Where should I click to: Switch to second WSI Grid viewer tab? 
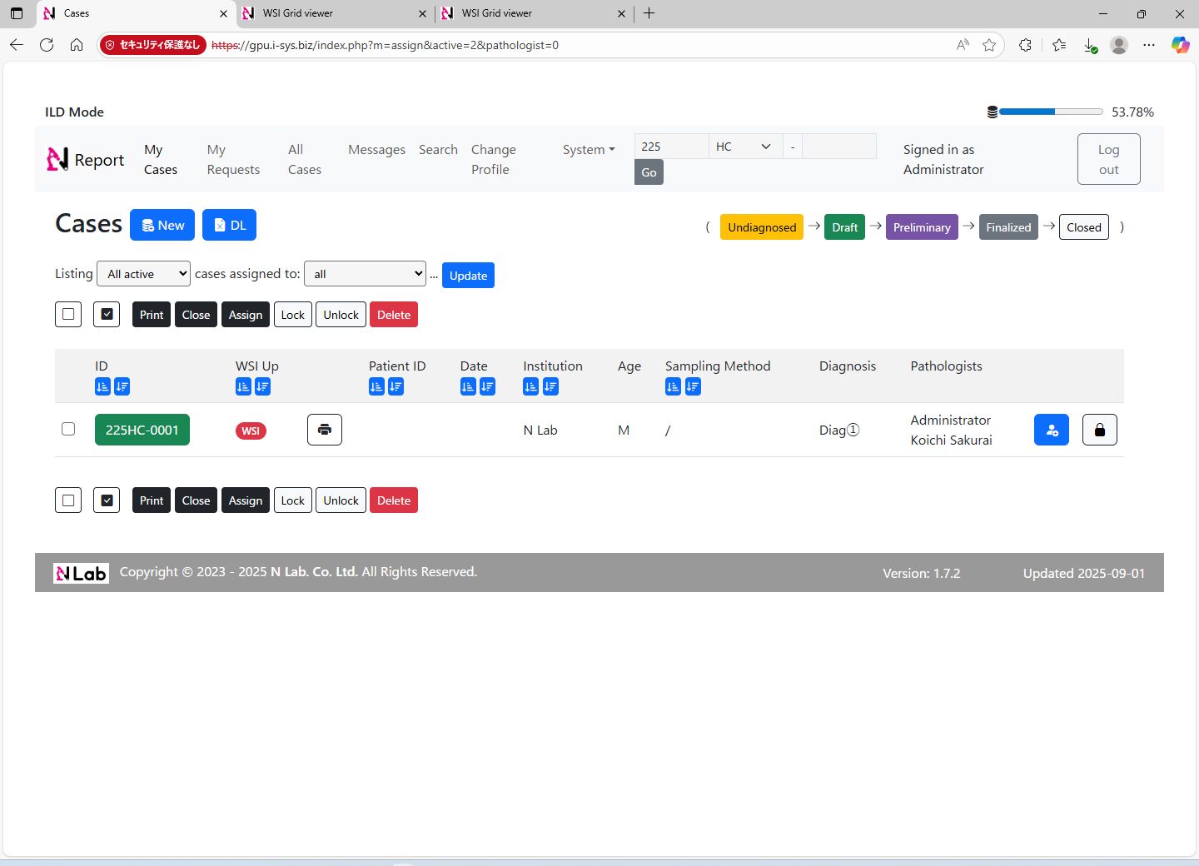tap(533, 13)
